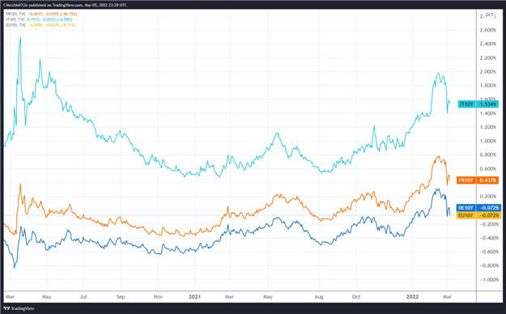This screenshot has width=506, height=314.
Task: Open the published on TradingView.com header text
Action: (65, 5)
